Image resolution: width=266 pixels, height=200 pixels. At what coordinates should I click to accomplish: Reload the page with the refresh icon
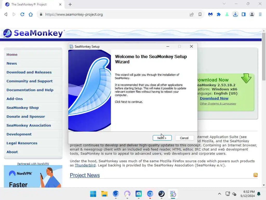[22, 15]
